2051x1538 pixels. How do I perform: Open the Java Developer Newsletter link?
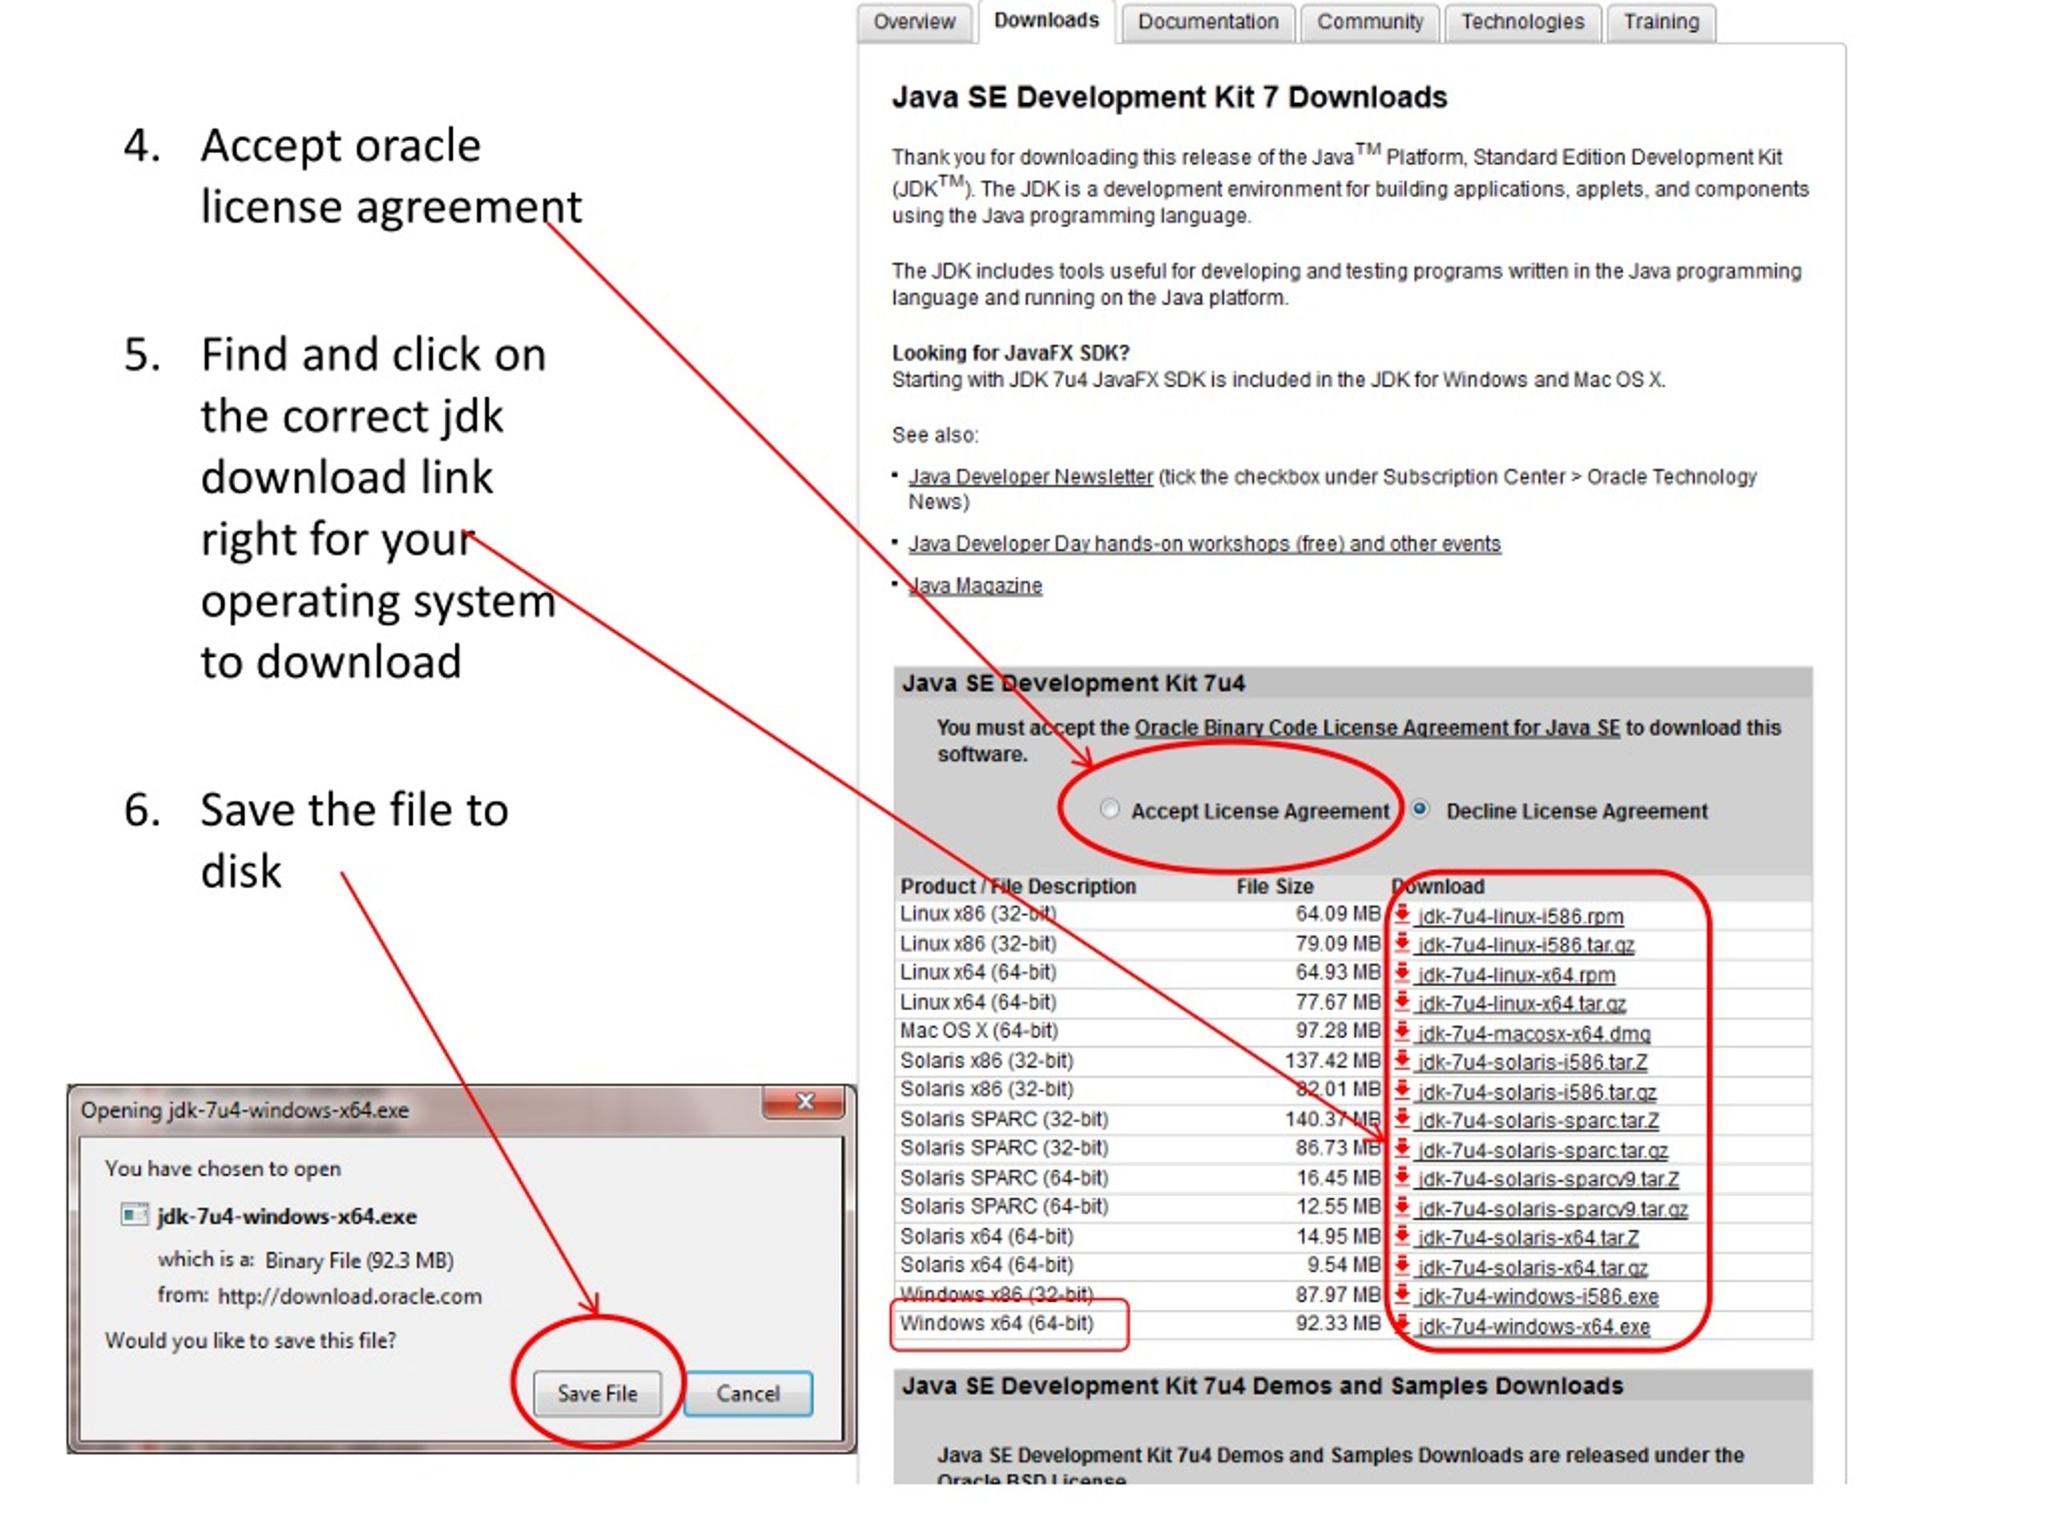pos(1030,477)
